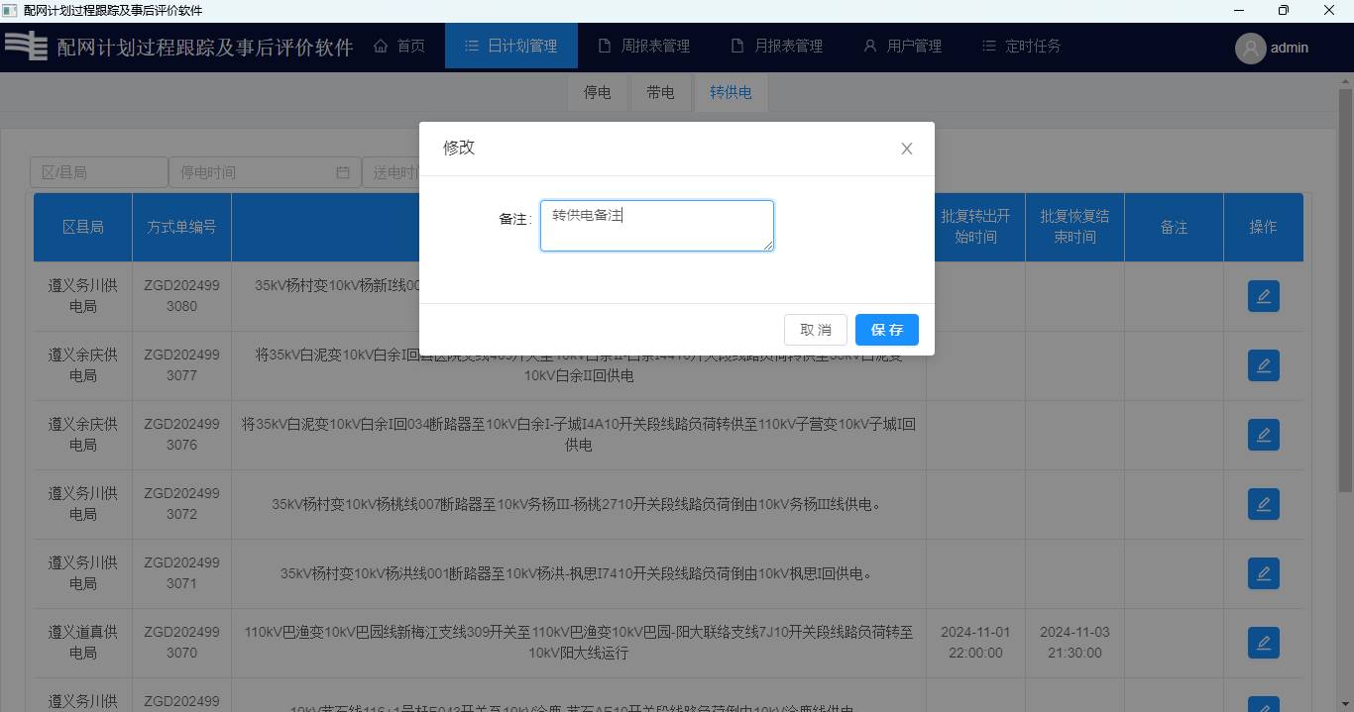Viewport: 1354px width, 712px height.
Task: Click the application logo in header
Action: point(26,47)
